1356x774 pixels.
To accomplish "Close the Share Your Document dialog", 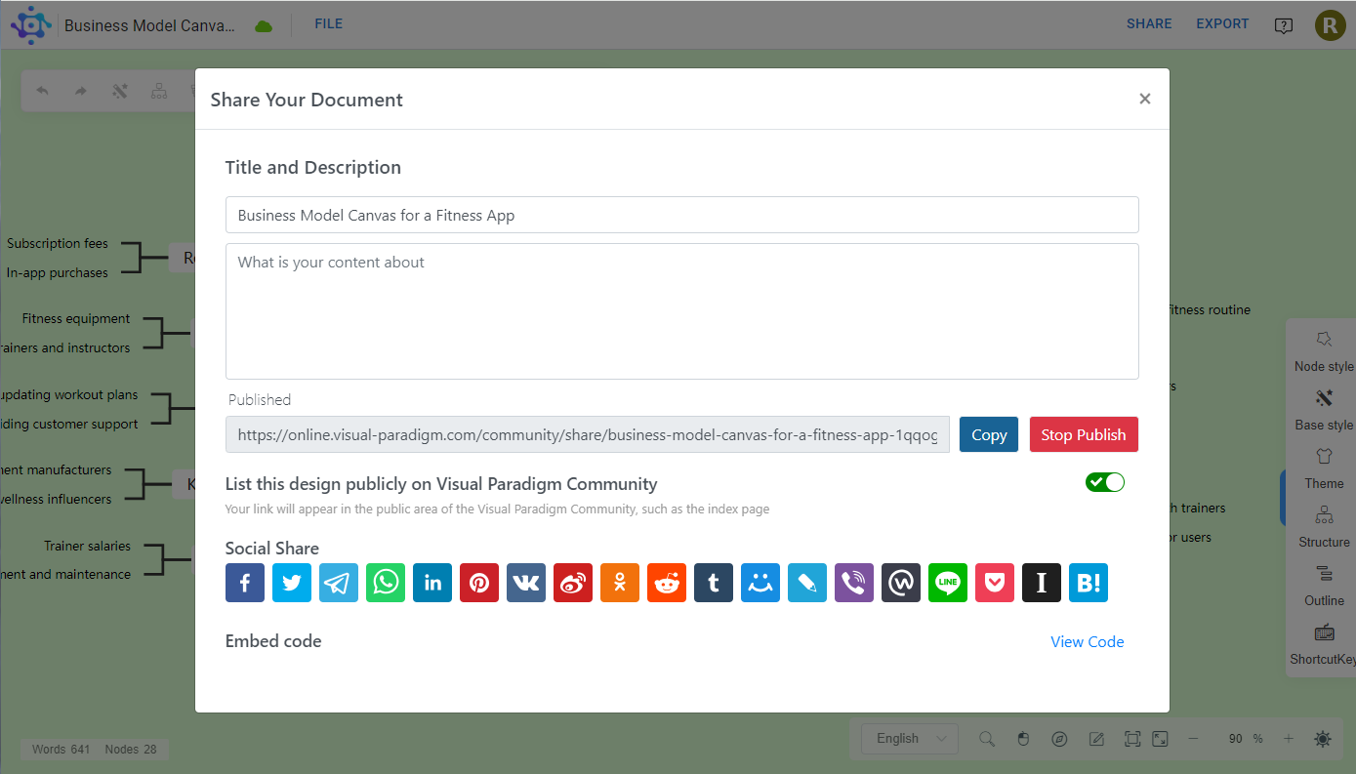I will [1145, 99].
